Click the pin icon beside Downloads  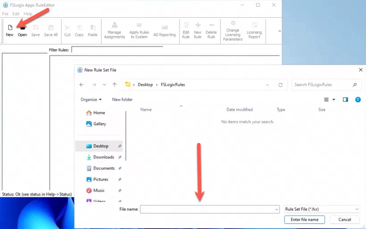pyautogui.click(x=120, y=157)
